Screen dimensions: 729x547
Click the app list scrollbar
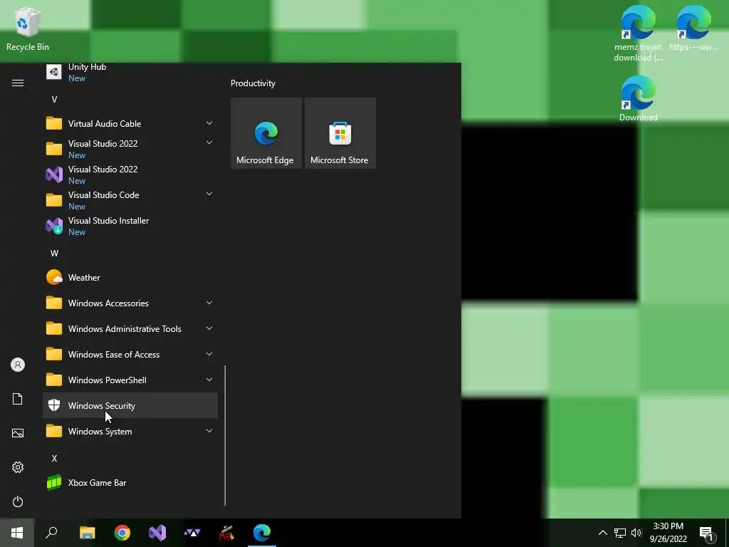coord(225,435)
